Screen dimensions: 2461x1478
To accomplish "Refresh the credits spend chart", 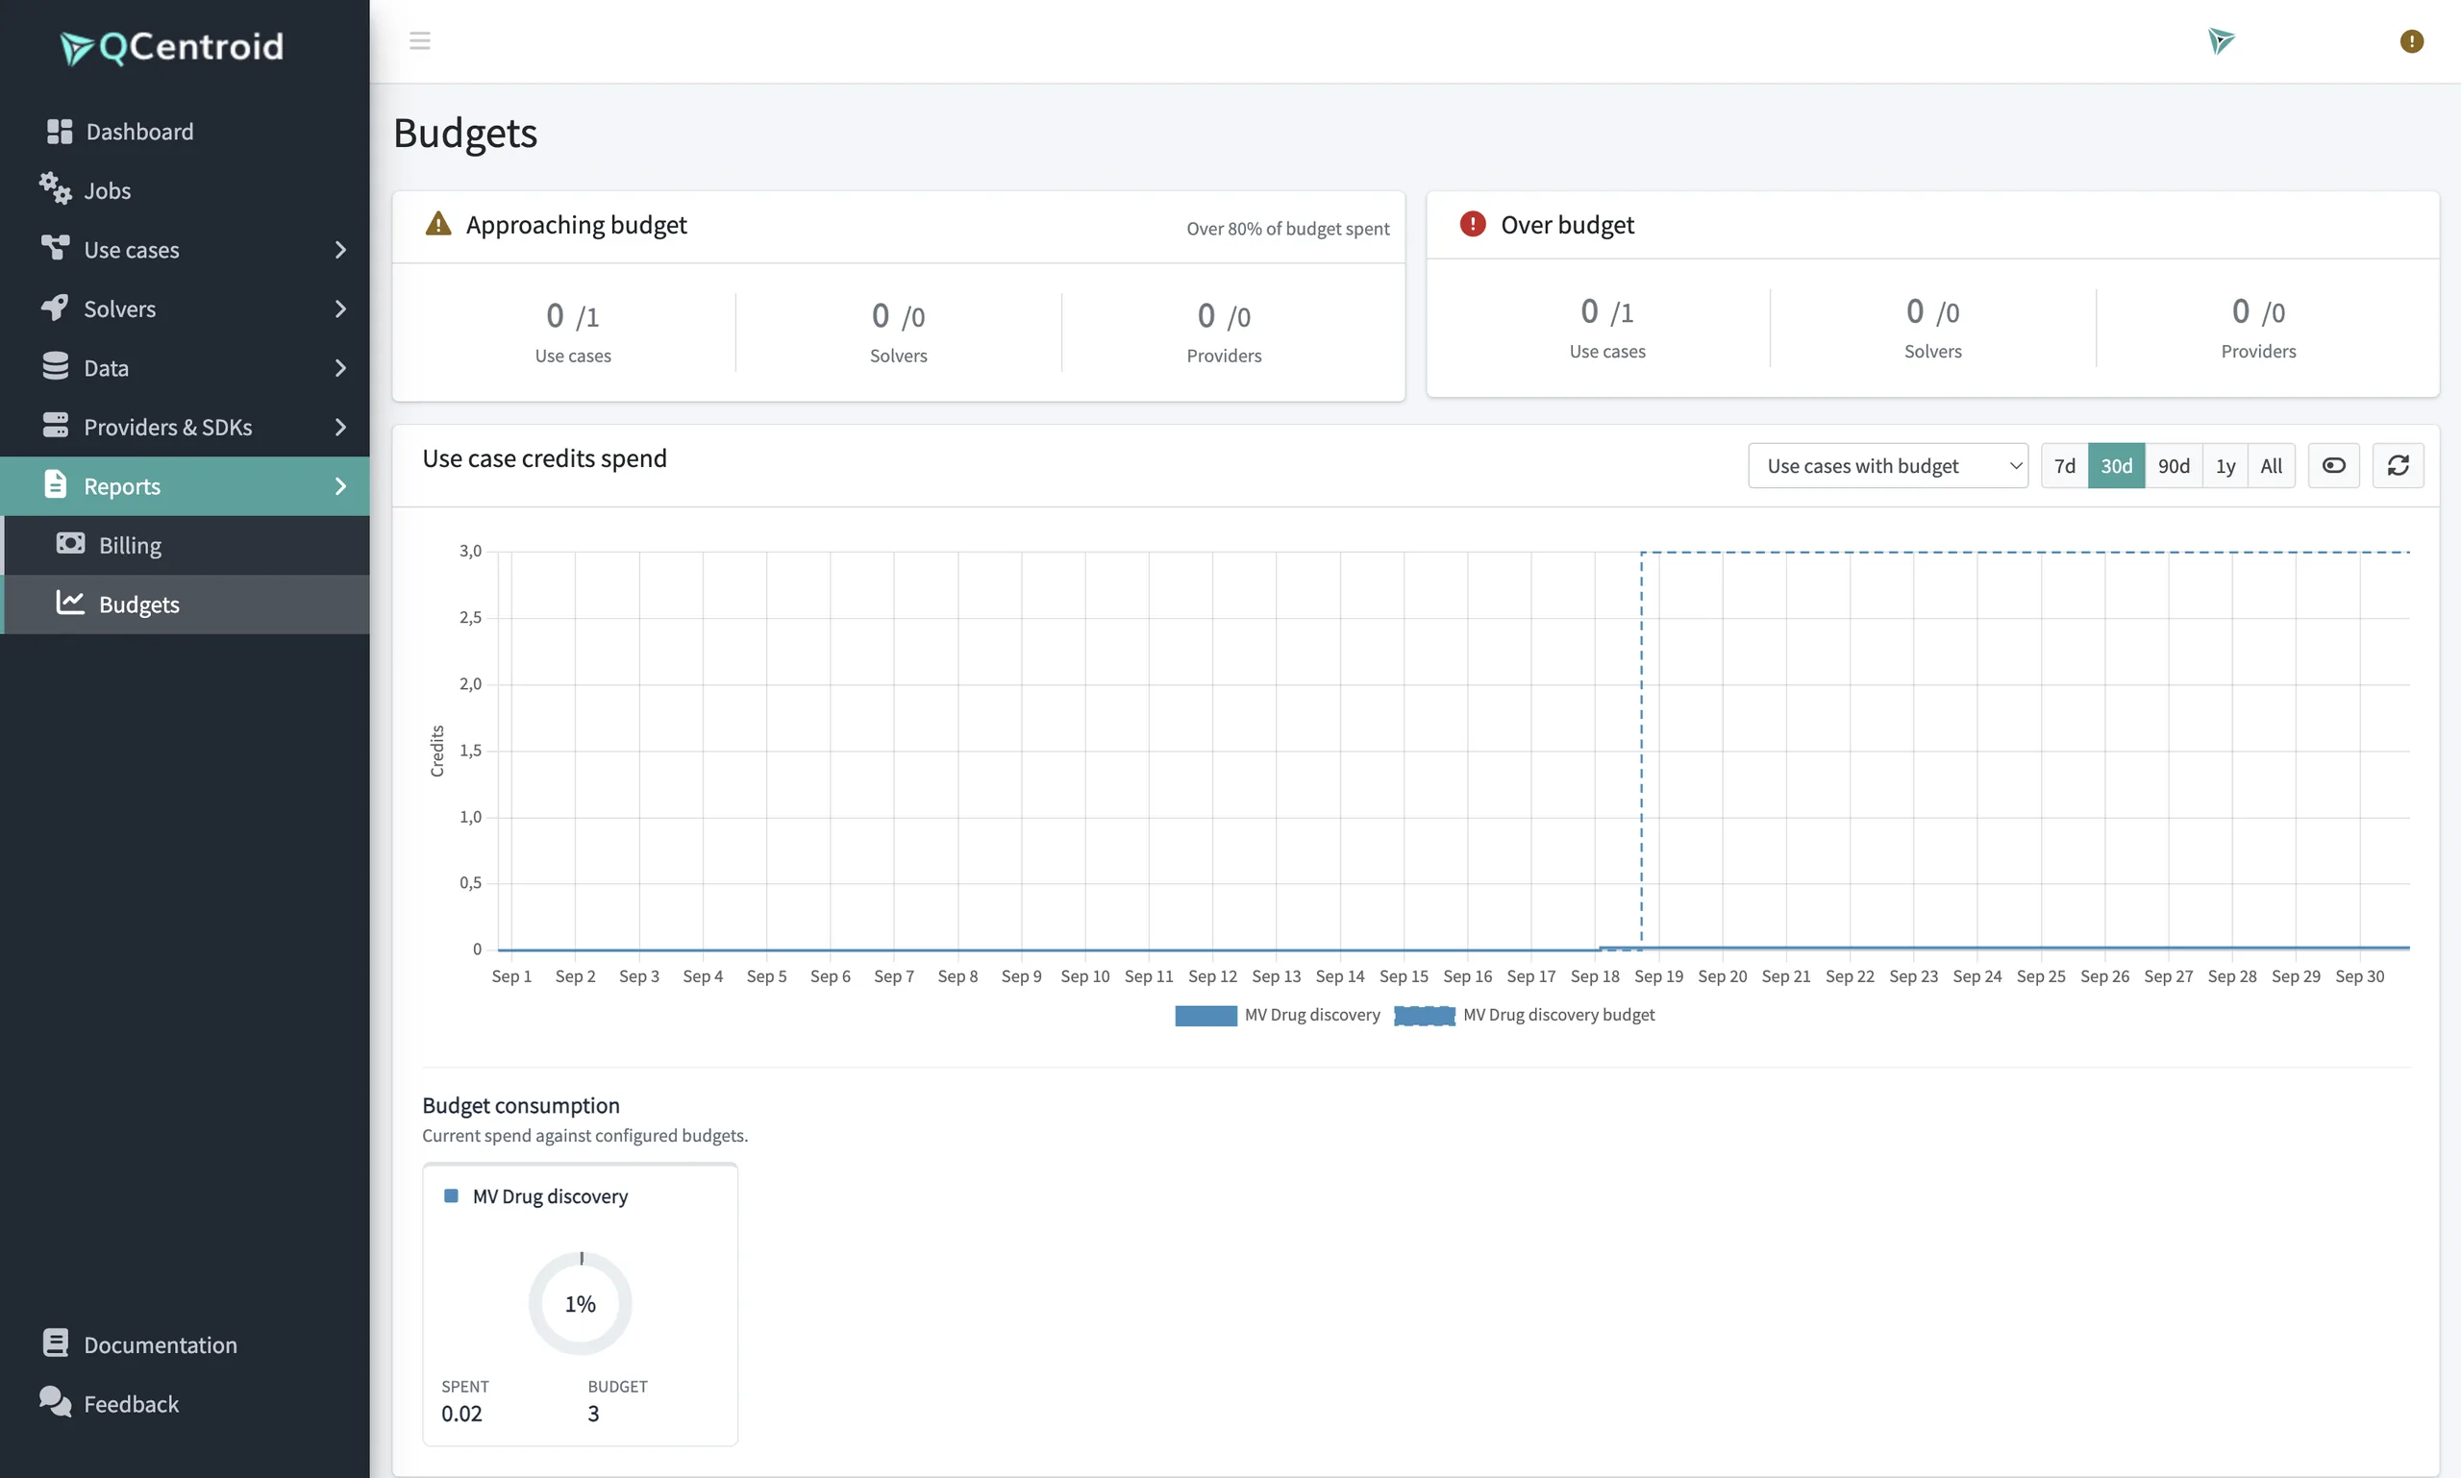I will tap(2399, 465).
